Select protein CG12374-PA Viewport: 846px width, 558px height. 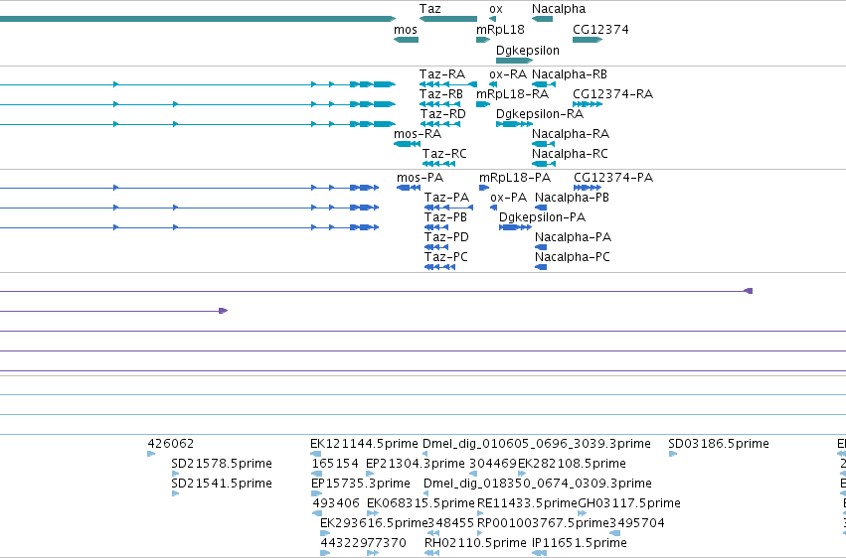coord(613,178)
